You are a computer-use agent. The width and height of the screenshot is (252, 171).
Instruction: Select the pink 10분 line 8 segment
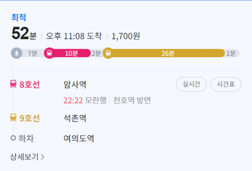67,53
